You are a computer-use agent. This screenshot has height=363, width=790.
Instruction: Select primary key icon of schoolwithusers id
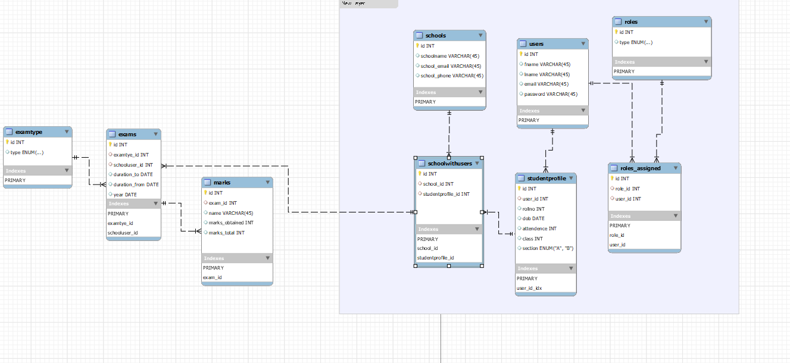pos(419,174)
